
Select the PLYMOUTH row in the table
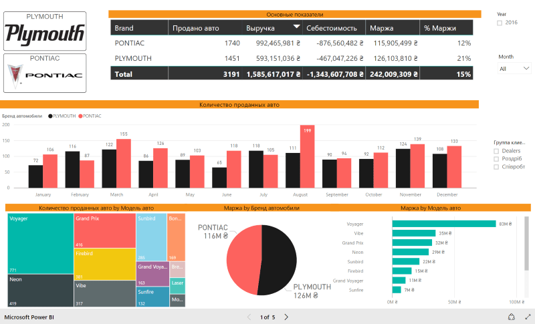pyautogui.click(x=292, y=58)
